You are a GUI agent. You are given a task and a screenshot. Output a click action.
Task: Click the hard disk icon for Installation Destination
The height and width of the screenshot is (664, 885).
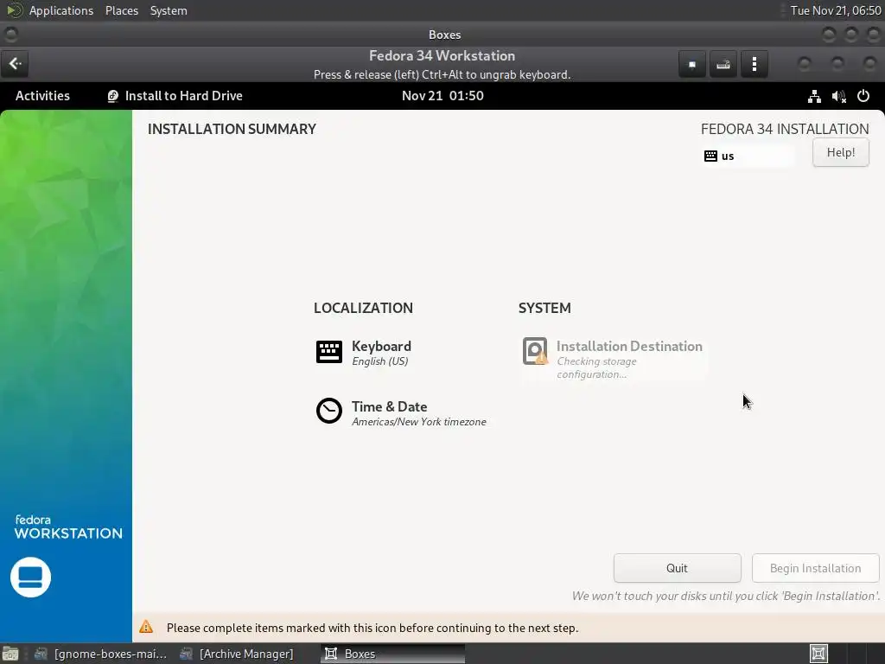tap(534, 351)
